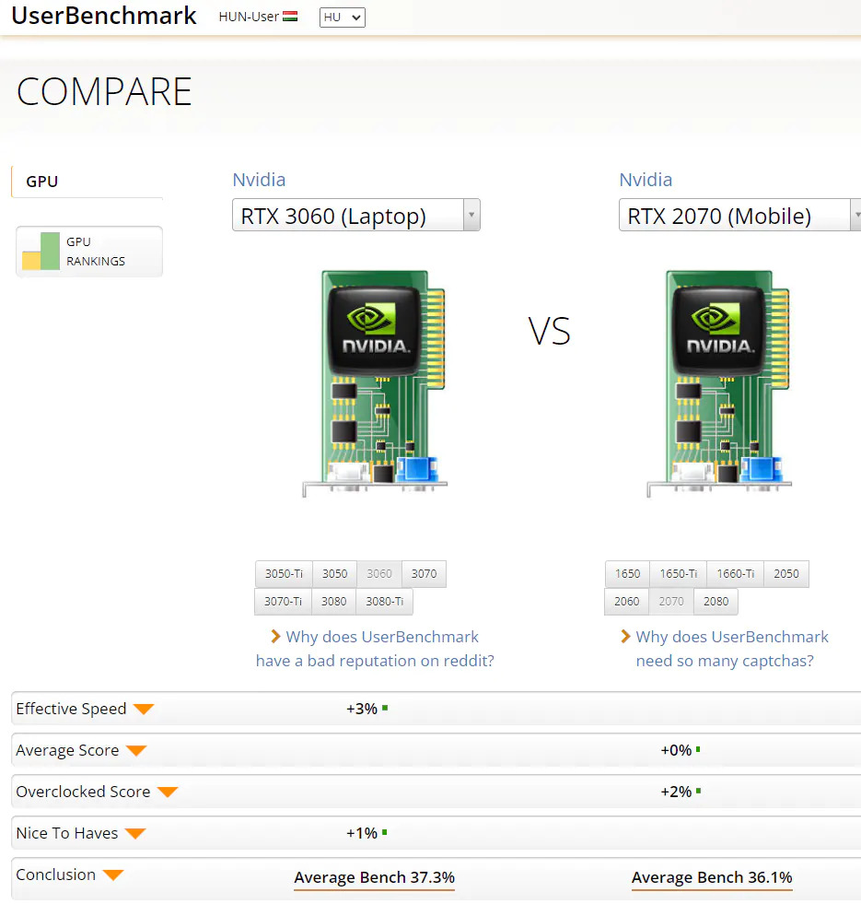Open the UserBenchmark home logo

point(104,16)
